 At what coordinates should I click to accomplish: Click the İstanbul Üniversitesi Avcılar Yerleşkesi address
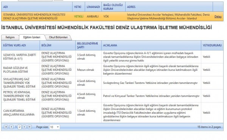tap(168, 17)
